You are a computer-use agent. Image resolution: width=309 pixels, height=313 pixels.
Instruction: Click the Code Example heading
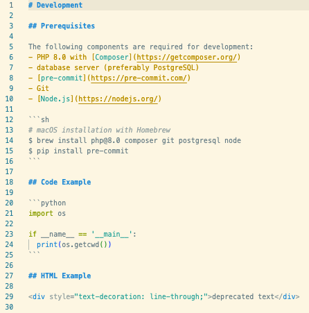click(x=66, y=182)
